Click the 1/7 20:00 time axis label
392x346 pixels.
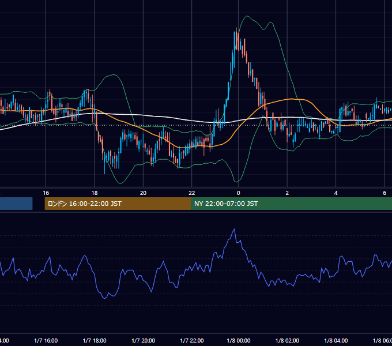[x=143, y=340]
